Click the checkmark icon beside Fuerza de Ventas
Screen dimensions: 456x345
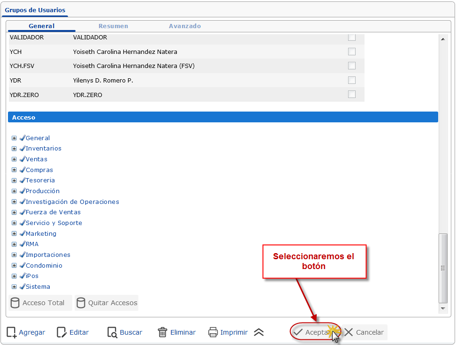tap(23, 212)
